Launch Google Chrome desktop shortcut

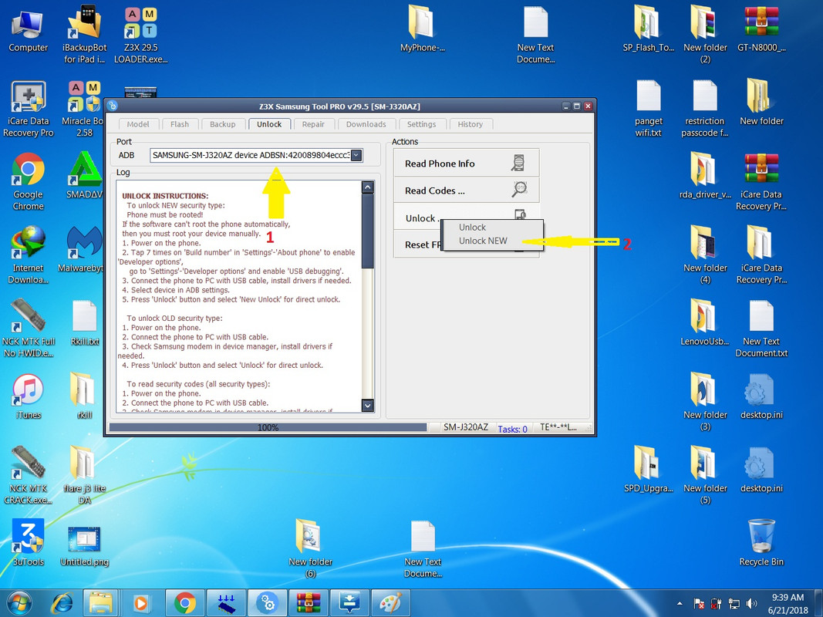28,181
